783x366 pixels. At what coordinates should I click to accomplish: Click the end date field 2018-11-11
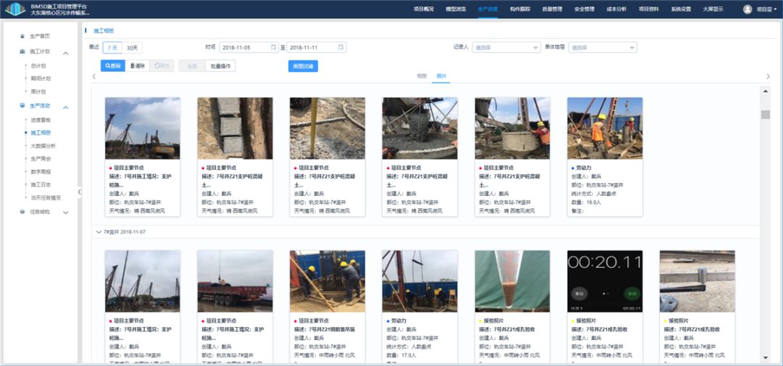tap(317, 47)
